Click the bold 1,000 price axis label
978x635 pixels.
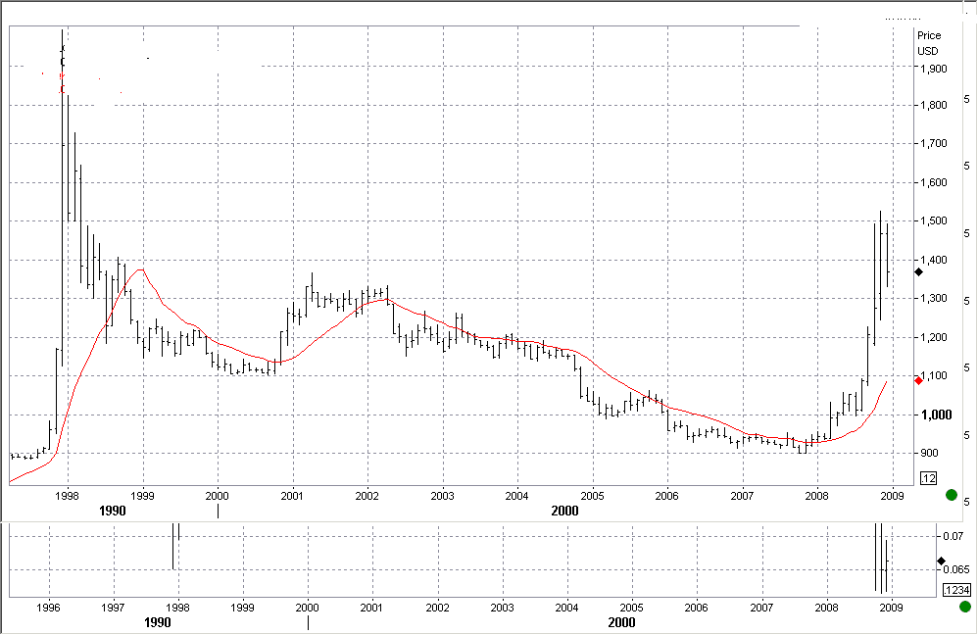point(936,415)
